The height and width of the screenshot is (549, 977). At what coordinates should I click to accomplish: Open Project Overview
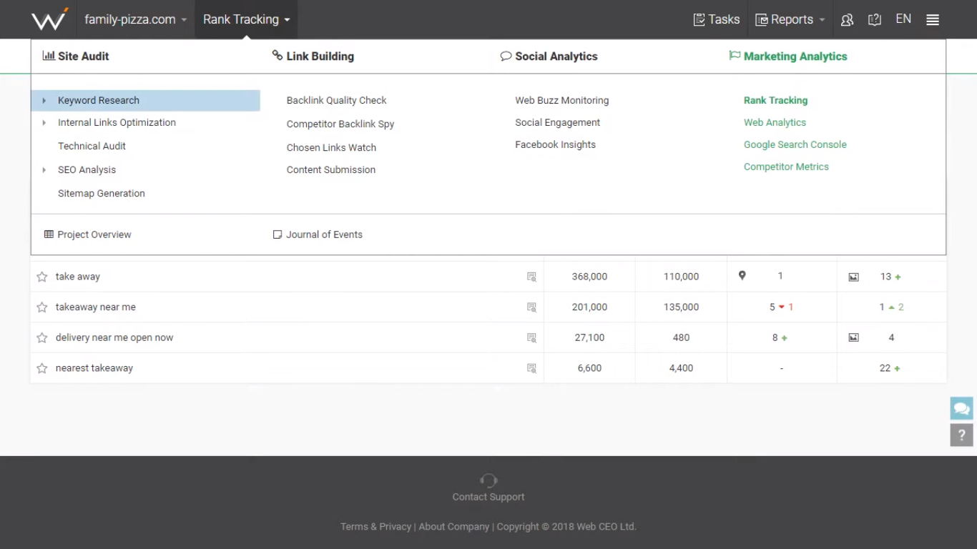click(x=94, y=234)
